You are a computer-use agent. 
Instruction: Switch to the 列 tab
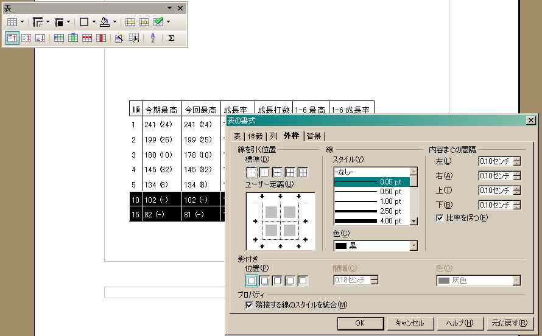click(273, 136)
